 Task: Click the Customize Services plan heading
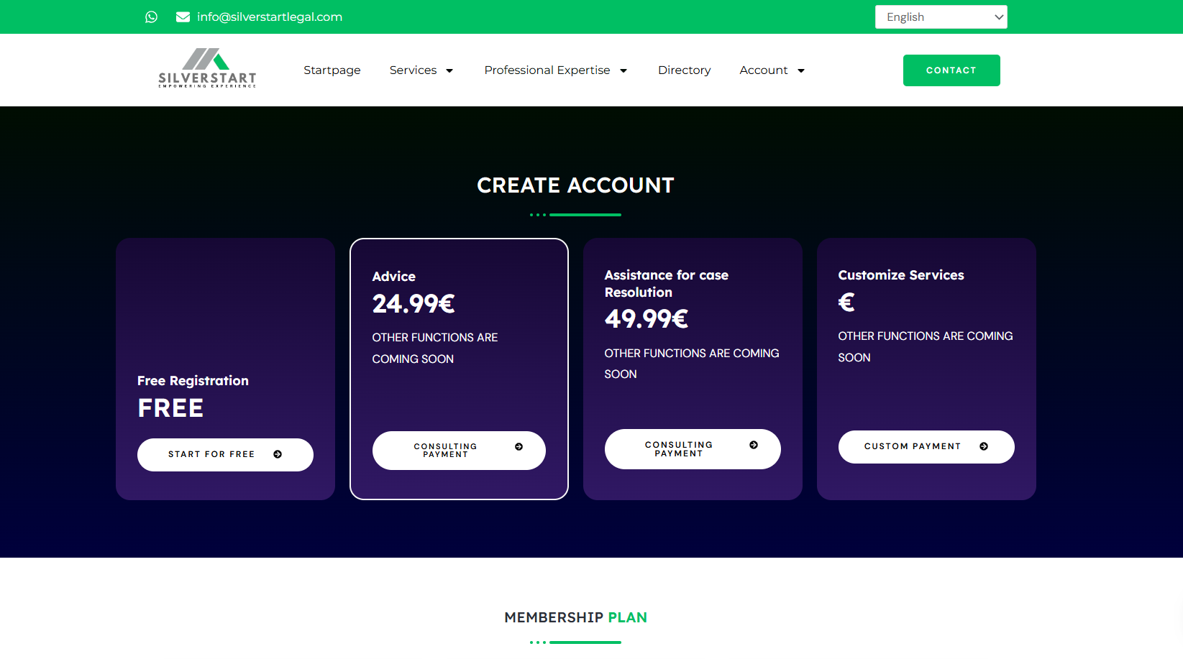[x=901, y=275]
